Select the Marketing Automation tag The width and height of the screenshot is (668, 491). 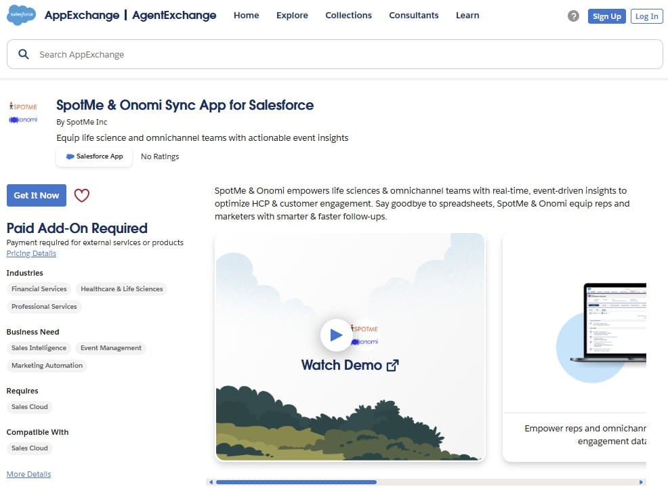coord(47,366)
